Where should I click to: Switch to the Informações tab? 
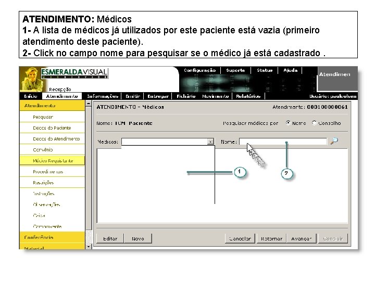[x=103, y=96]
